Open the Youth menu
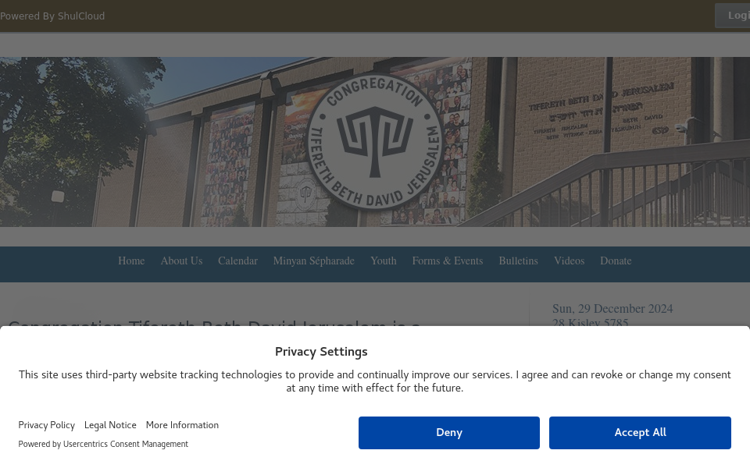Image resolution: width=750 pixels, height=468 pixels. pyautogui.click(x=384, y=261)
